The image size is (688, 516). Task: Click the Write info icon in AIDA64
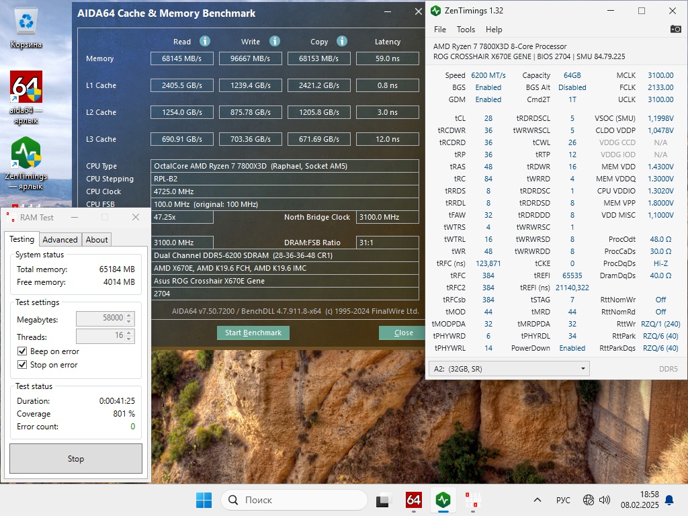coord(275,41)
